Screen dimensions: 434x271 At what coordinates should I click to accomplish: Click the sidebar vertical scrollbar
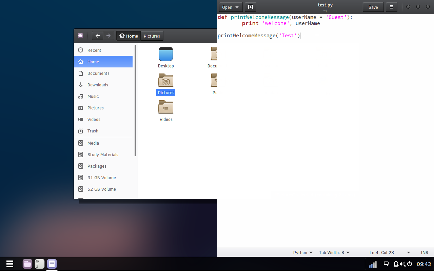point(135,100)
